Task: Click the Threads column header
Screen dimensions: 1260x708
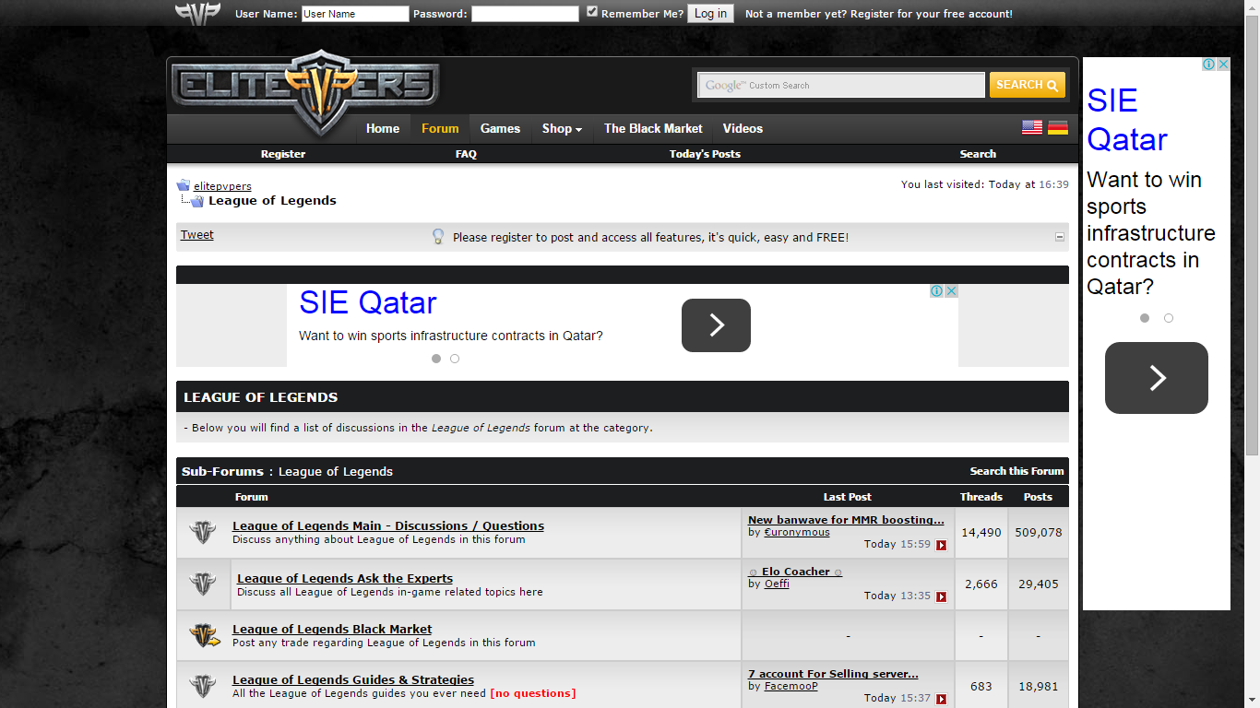Action: (981, 497)
